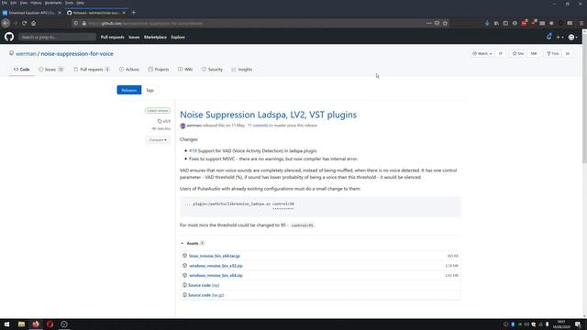Open the browser home page icon
Viewport: 587px width, 330px height.
click(33, 23)
